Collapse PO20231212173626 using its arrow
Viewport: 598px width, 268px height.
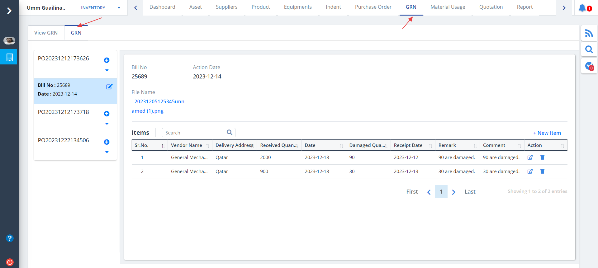(107, 70)
